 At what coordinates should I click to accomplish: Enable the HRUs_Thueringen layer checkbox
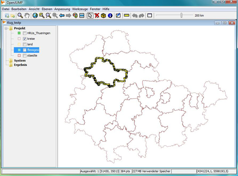tap(25, 33)
